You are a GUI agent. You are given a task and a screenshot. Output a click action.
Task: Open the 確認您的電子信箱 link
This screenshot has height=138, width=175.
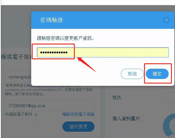[x=78, y=114]
